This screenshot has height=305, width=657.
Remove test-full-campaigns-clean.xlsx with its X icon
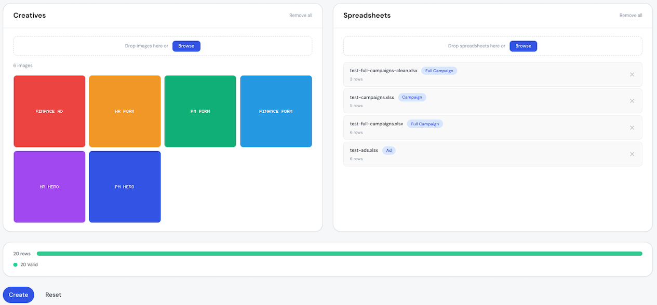632,74
